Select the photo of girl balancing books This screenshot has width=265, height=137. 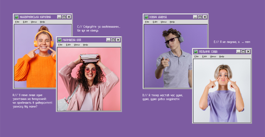point(89,79)
